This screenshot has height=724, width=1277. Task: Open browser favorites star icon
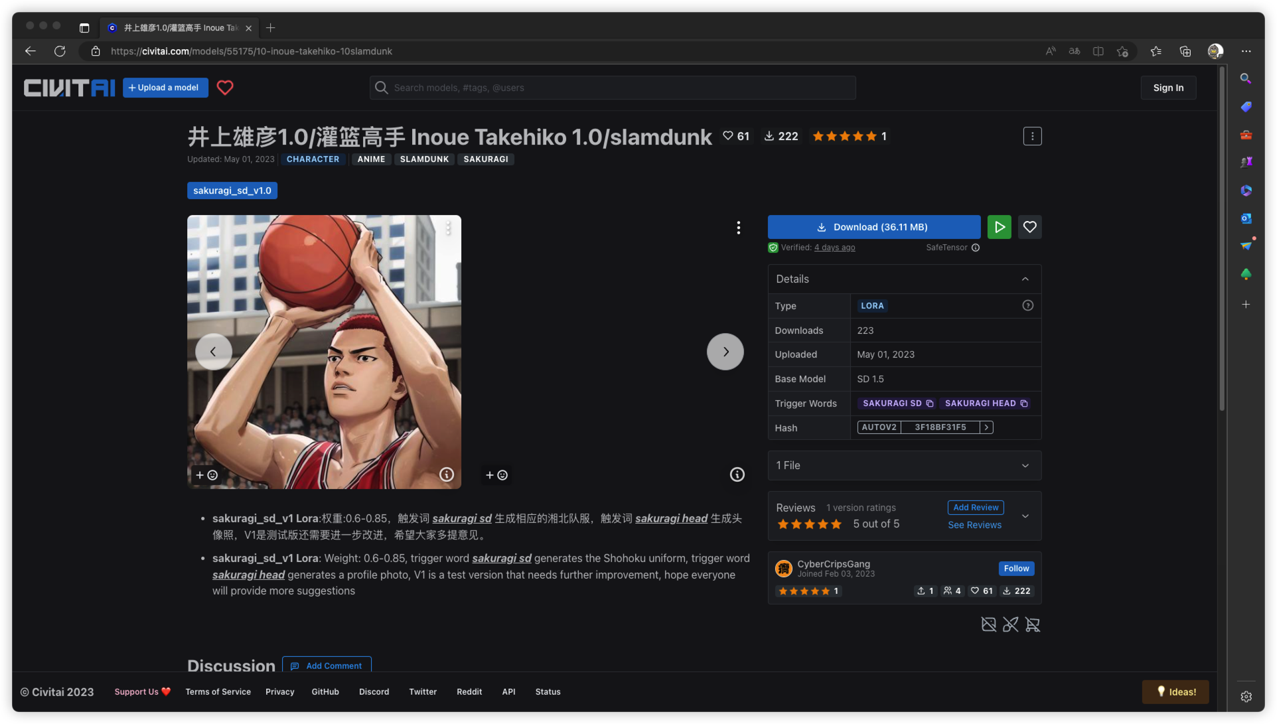pyautogui.click(x=1156, y=51)
